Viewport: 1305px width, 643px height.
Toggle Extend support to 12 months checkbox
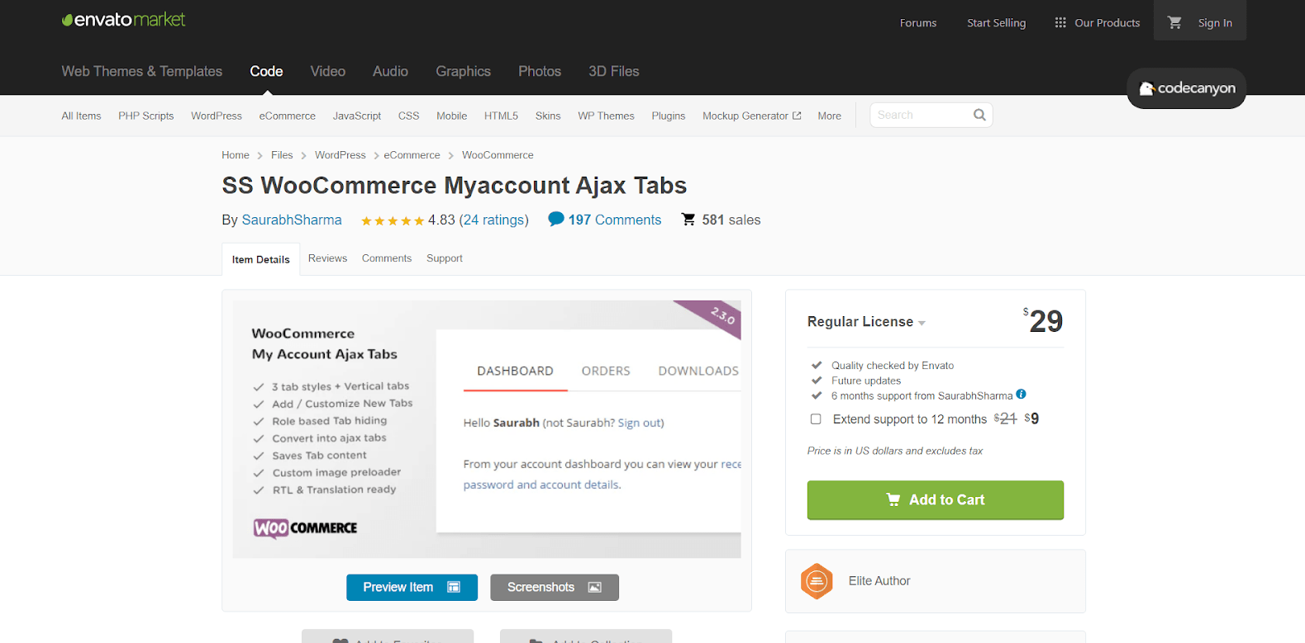[816, 419]
